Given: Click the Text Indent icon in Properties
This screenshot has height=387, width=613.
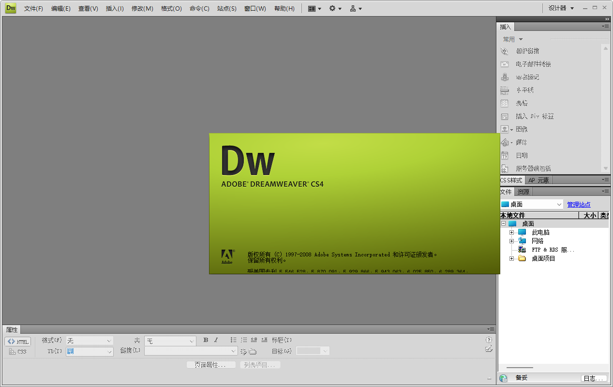Looking at the screenshot, I should [x=265, y=340].
